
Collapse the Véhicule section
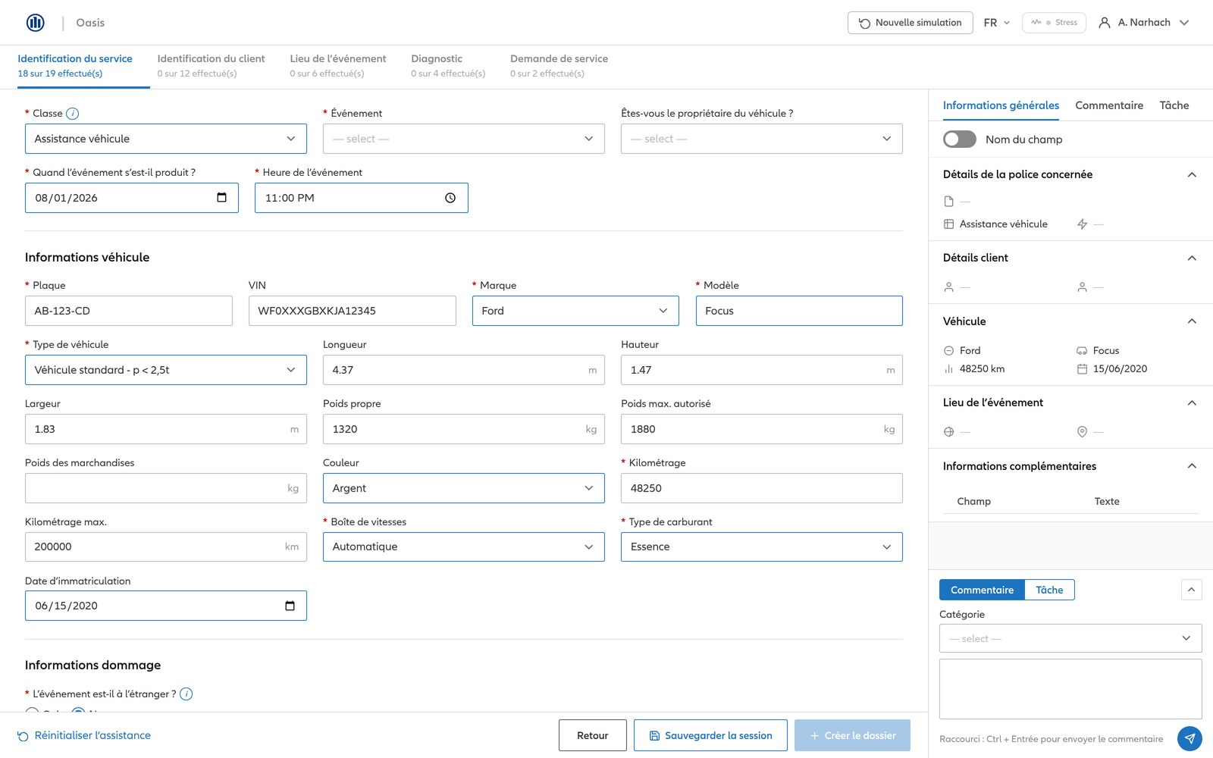[x=1192, y=321]
